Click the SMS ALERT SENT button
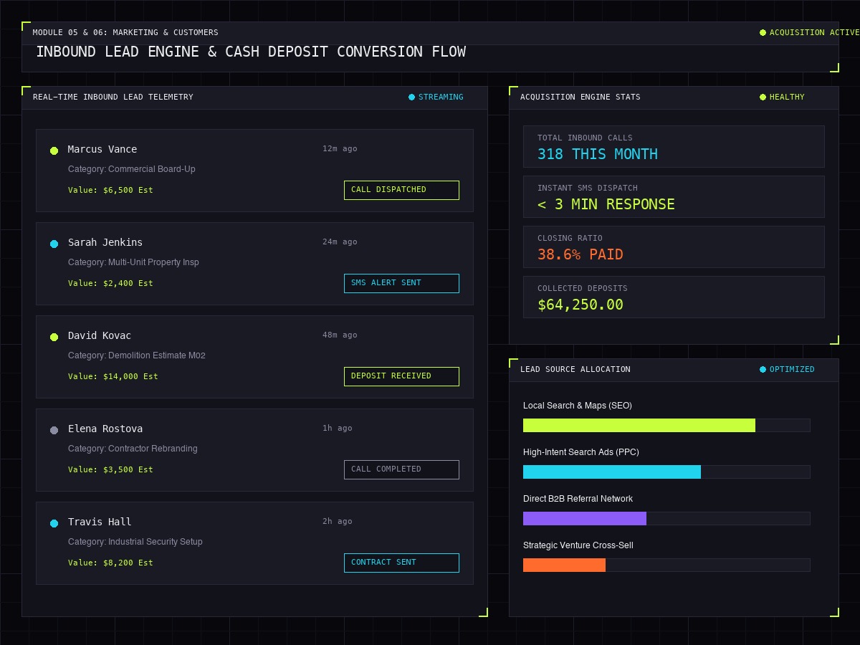Image resolution: width=860 pixels, height=645 pixels. pyautogui.click(x=401, y=283)
